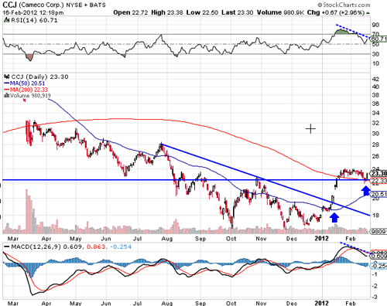Click the 0.609 MACD tag on the right axis
This screenshot has height=306, width=387.
(x=378, y=257)
